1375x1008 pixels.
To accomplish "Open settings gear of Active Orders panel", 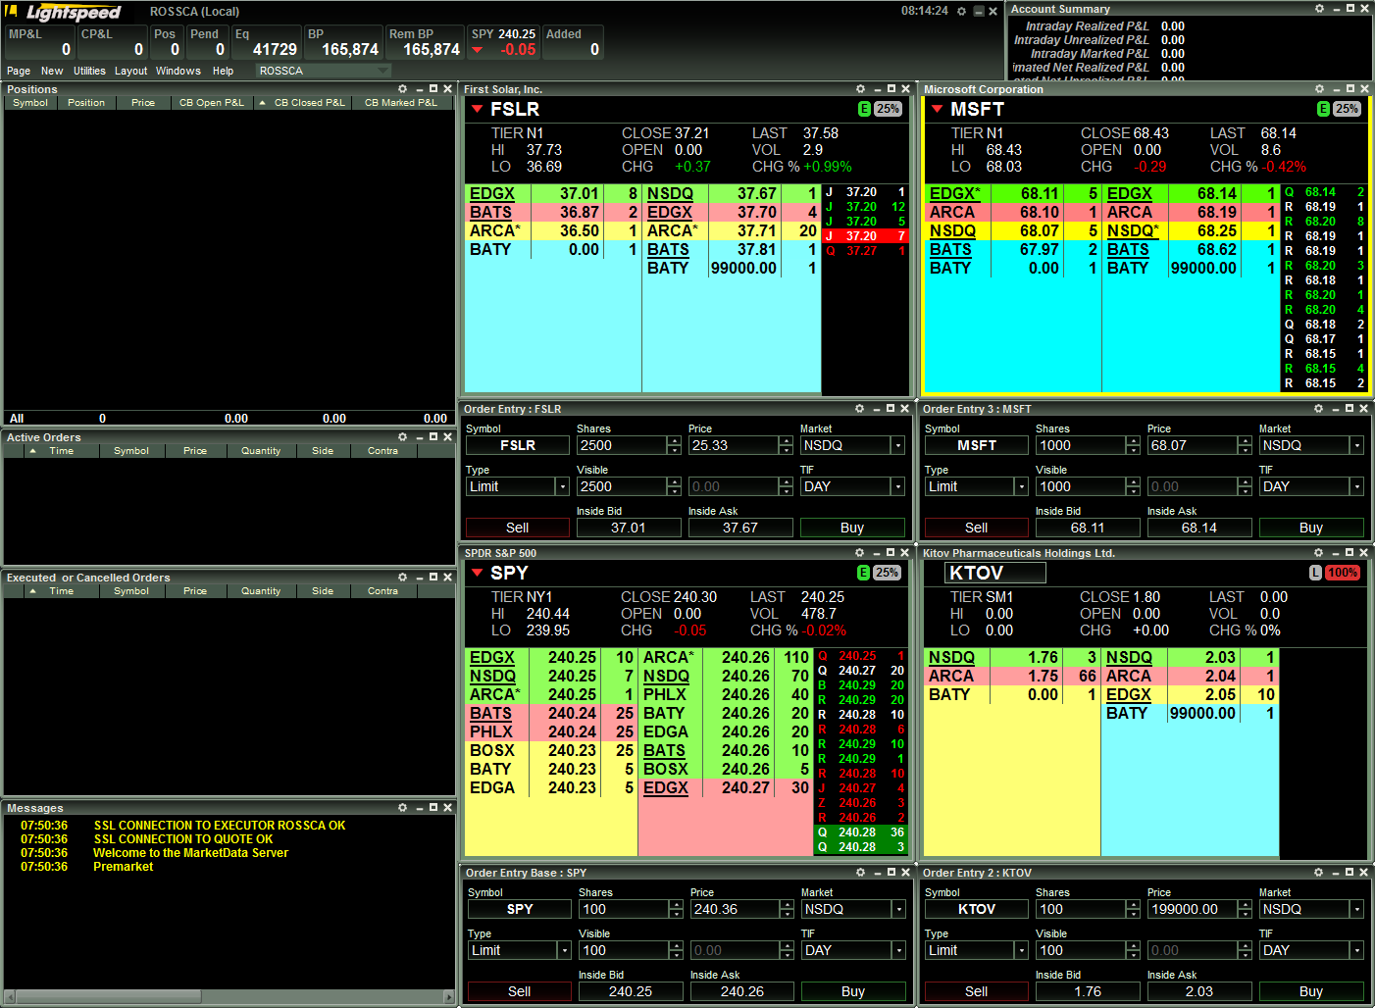I will tap(402, 437).
